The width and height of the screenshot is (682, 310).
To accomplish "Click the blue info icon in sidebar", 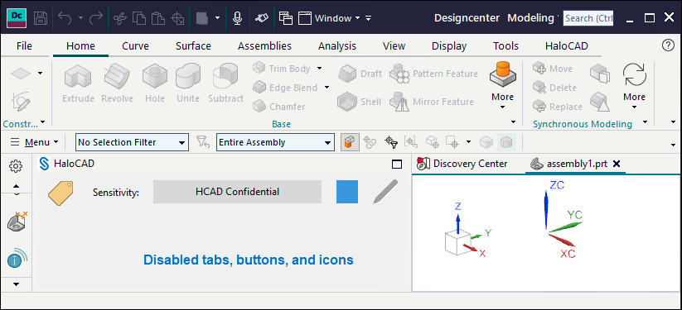I will click(17, 258).
